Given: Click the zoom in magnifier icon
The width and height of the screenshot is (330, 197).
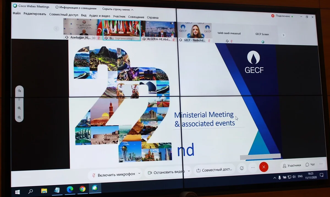Looking at the screenshot, I should (19, 108).
